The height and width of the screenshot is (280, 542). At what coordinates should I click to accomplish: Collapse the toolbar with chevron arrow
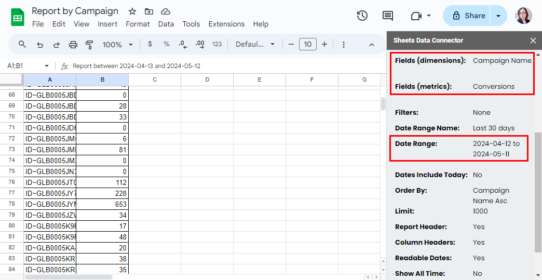tap(372, 45)
